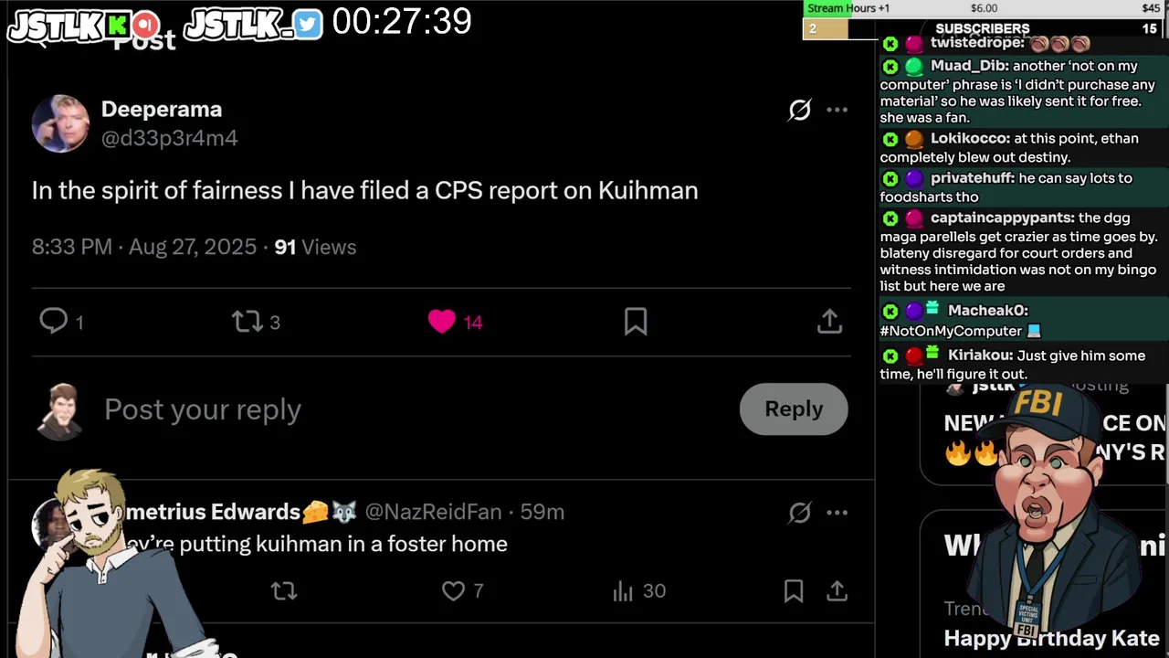Share NazReidFan's reply via upload icon

tap(837, 591)
